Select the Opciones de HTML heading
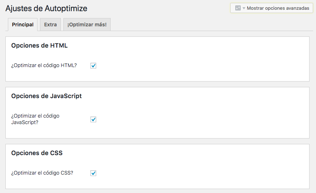 39,45
